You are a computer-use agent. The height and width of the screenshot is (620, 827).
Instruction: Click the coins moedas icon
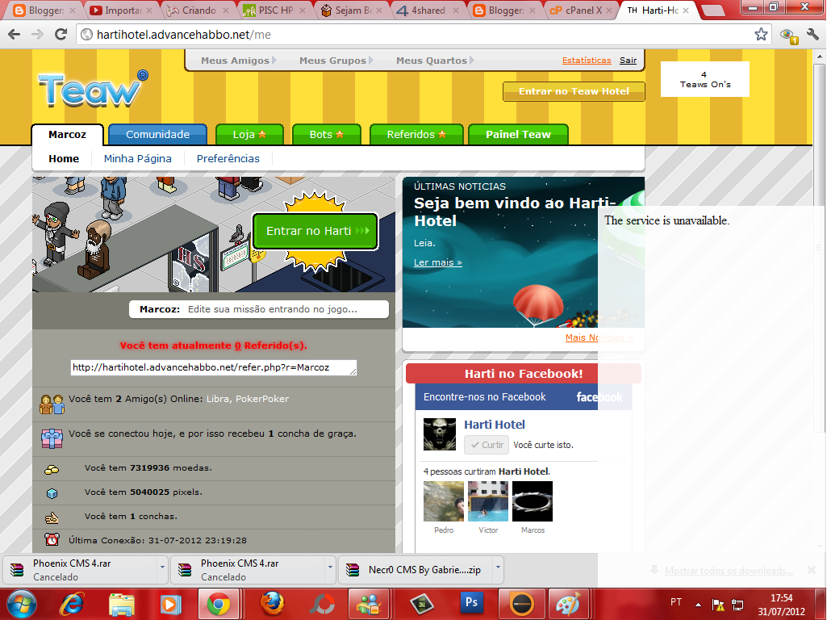click(52, 469)
